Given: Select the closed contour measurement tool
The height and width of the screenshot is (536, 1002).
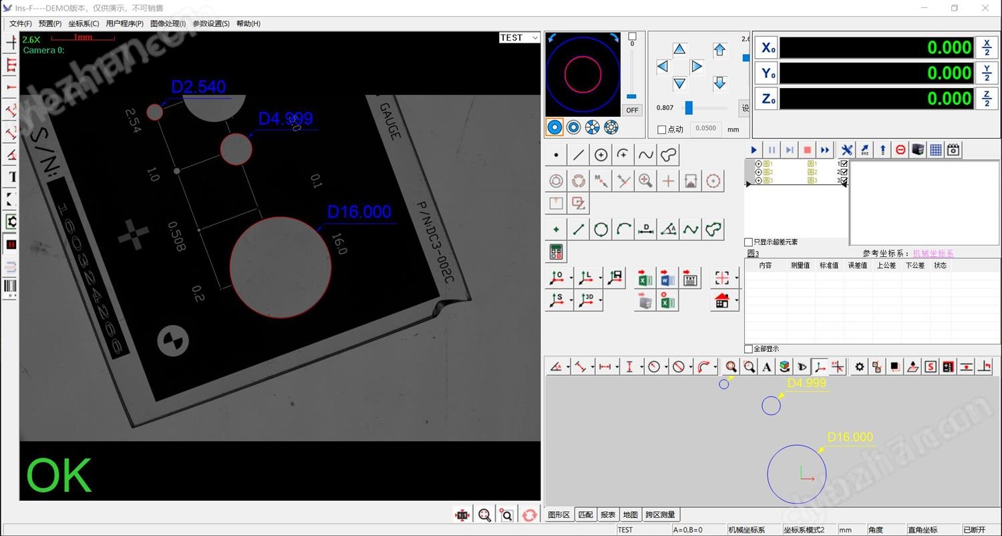Looking at the screenshot, I should coord(668,155).
